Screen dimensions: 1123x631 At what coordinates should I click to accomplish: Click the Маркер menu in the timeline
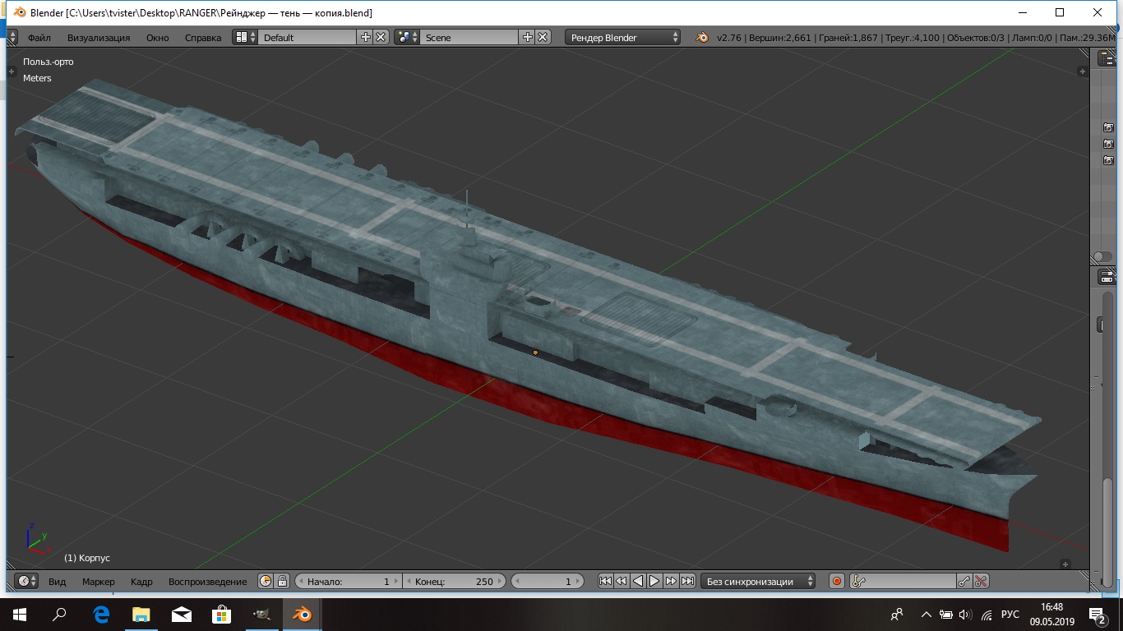tap(98, 581)
